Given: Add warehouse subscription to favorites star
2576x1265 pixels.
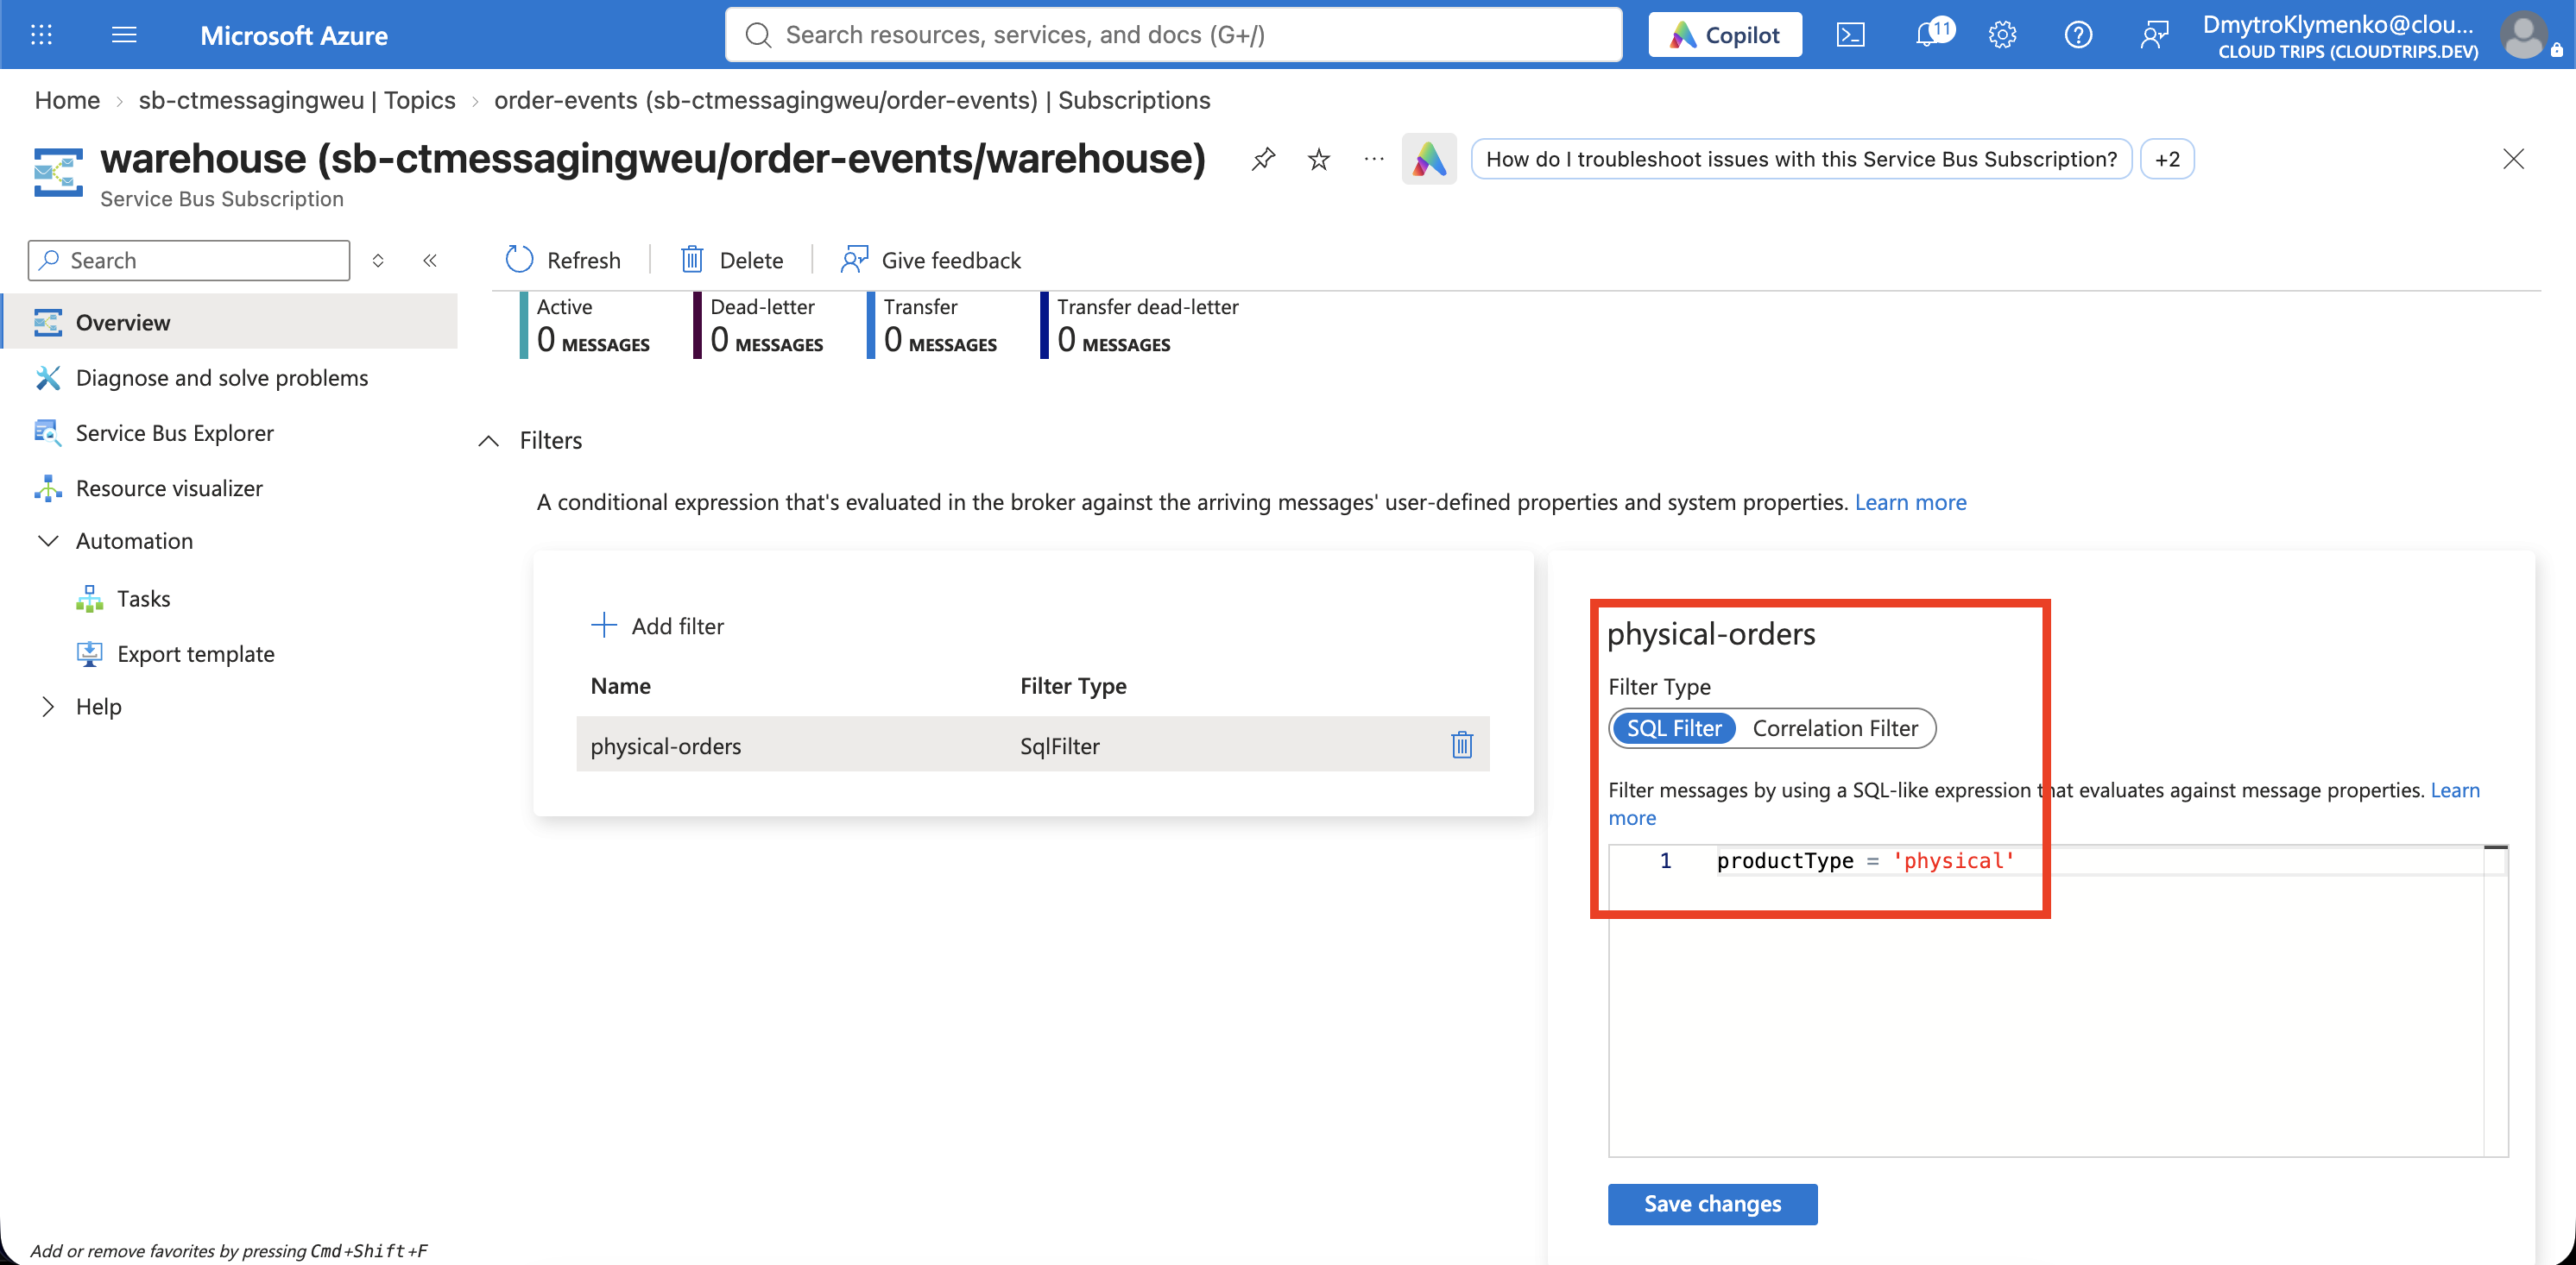Looking at the screenshot, I should click(x=1319, y=159).
